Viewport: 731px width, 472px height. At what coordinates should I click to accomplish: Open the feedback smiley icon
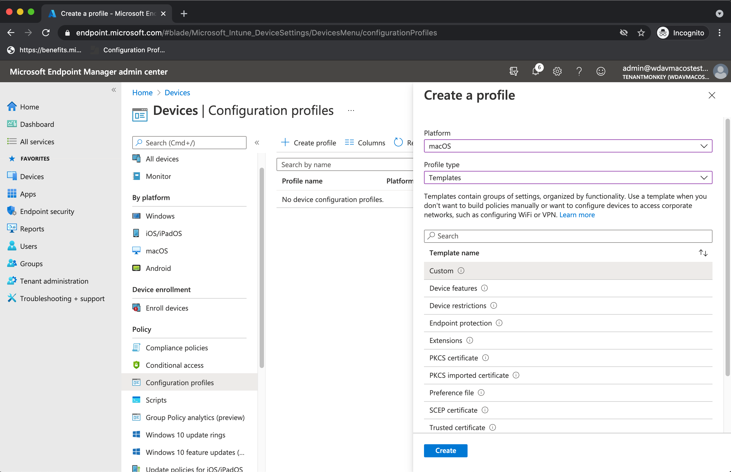(x=601, y=71)
